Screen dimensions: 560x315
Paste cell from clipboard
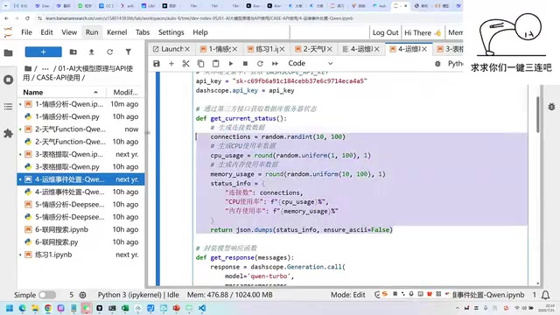pyautogui.click(x=216, y=64)
